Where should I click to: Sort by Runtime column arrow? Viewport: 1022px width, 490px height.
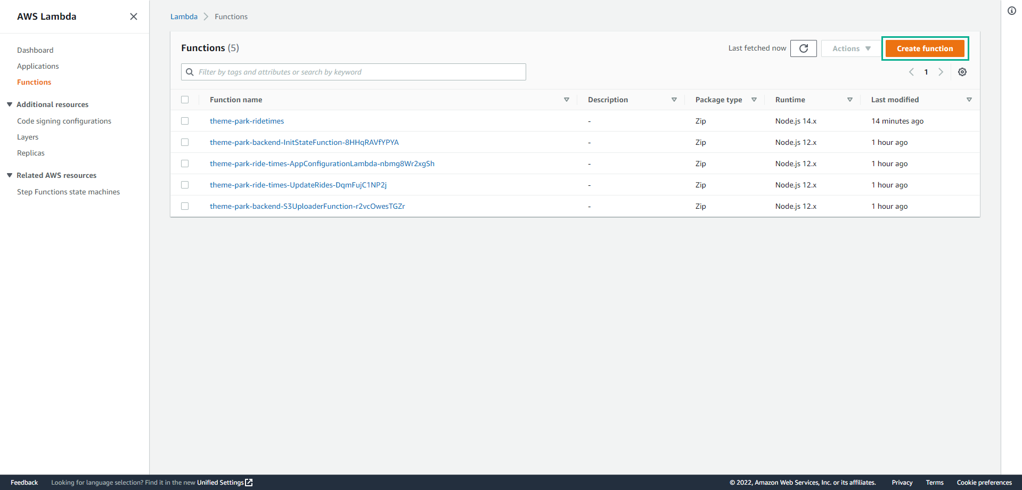850,100
